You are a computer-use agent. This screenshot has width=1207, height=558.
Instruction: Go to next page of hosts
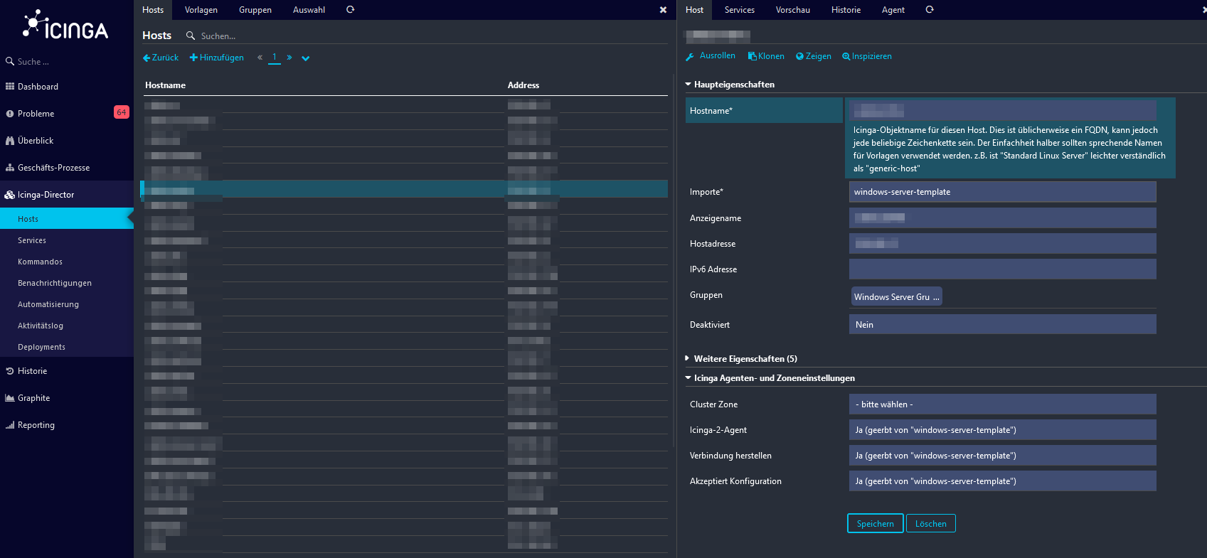pyautogui.click(x=289, y=58)
